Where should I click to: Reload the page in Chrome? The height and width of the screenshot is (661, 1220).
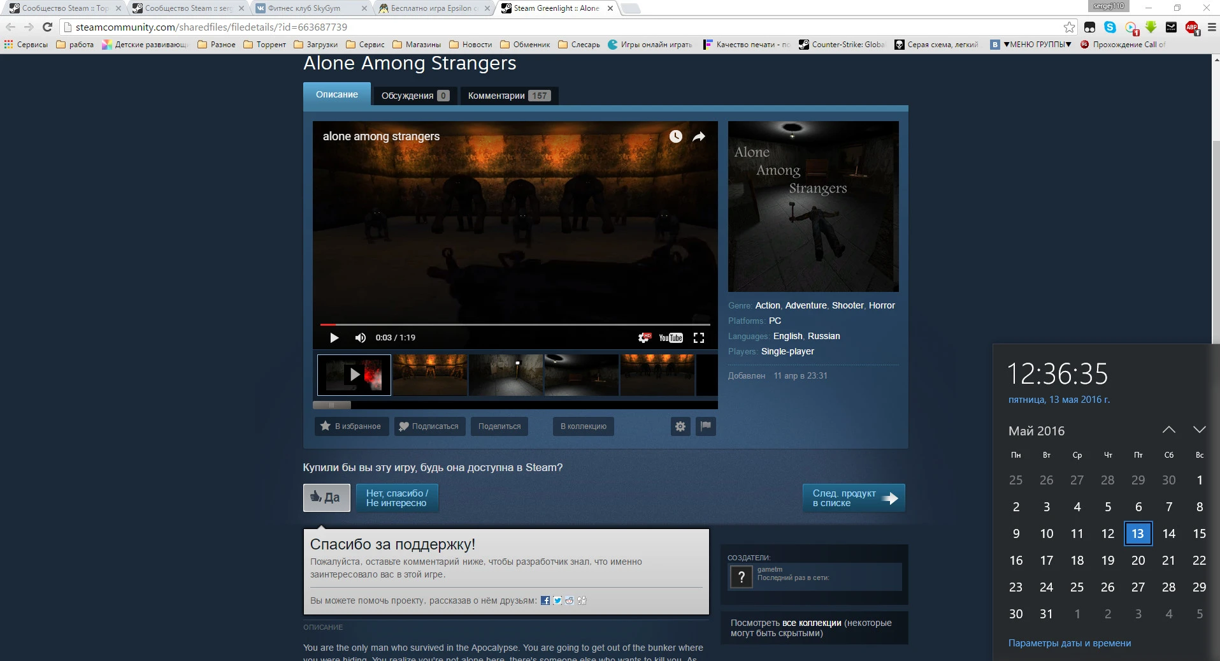[47, 27]
